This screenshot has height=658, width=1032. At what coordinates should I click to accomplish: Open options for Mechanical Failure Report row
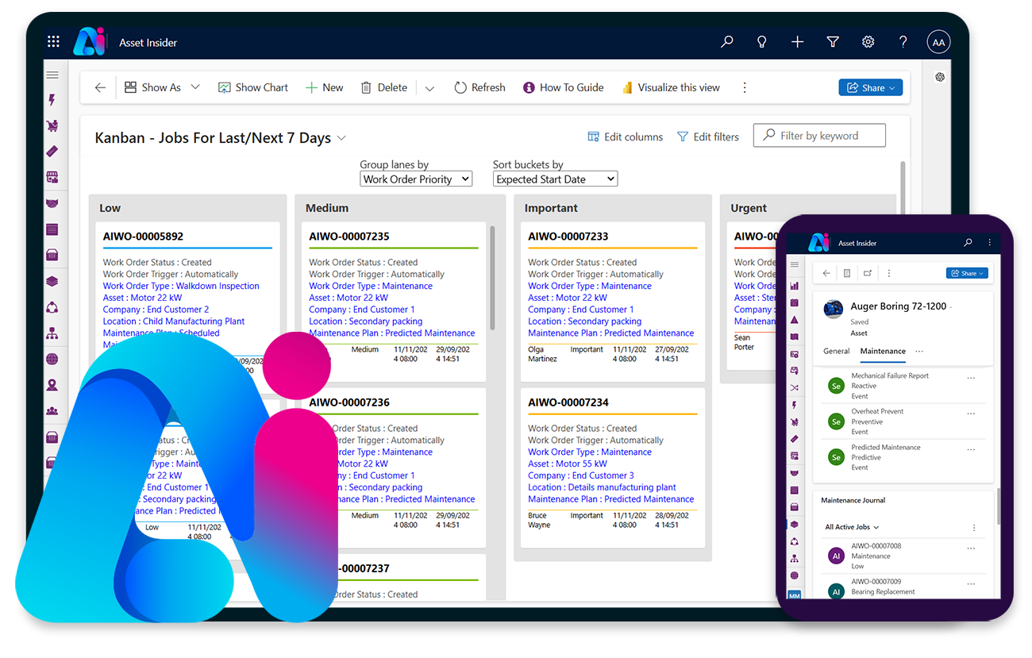point(971,379)
